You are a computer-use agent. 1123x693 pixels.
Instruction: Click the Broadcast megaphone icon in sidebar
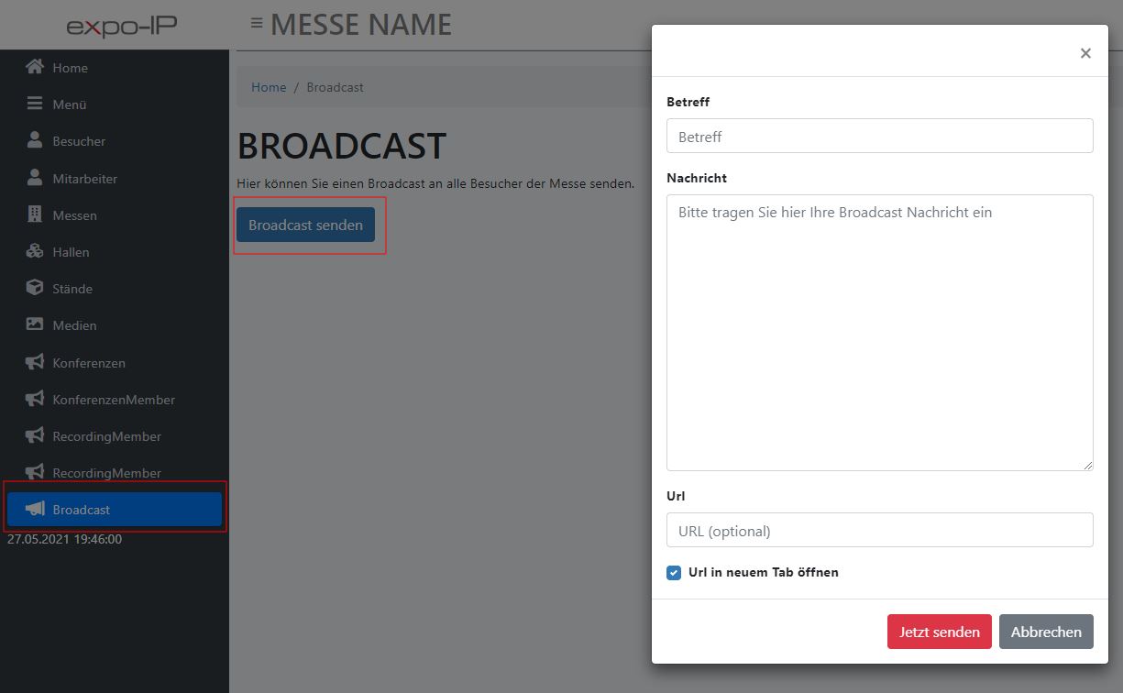coord(35,509)
